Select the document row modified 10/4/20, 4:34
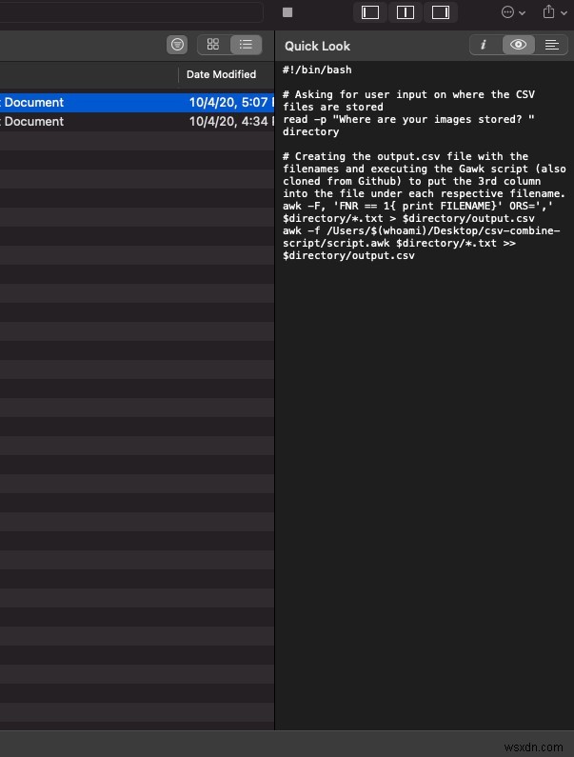The image size is (574, 757). pos(137,122)
